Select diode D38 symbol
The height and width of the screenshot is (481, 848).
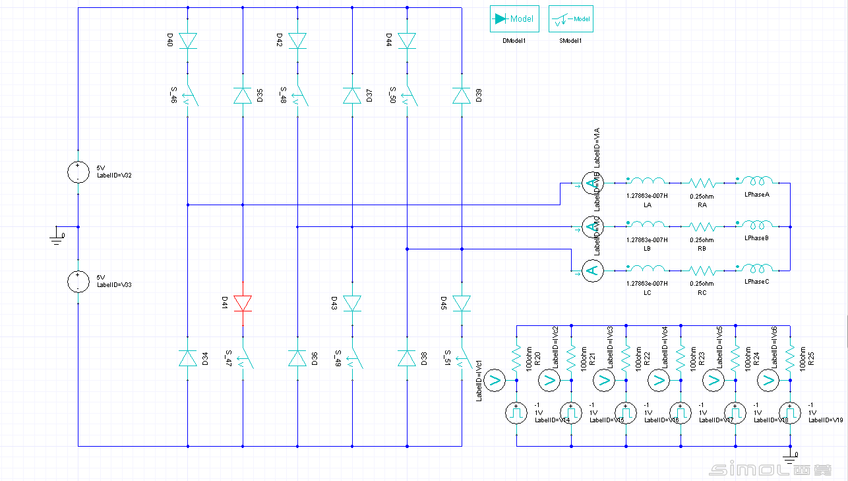[407, 358]
